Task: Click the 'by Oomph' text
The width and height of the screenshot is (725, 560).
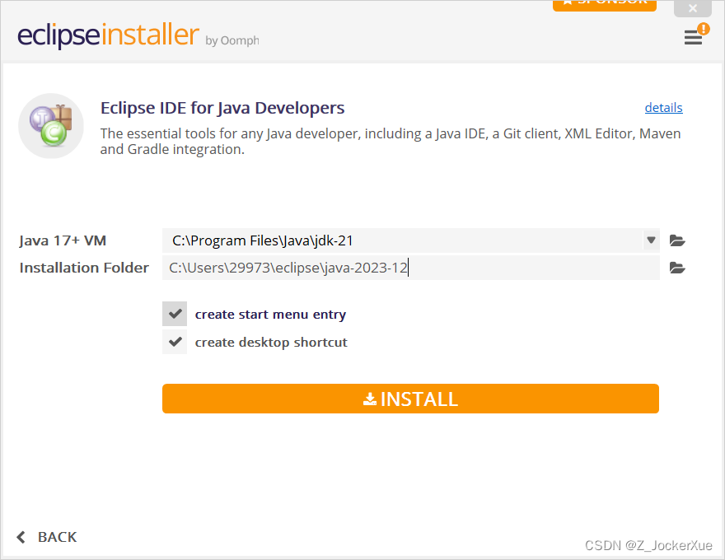Action: pos(232,40)
